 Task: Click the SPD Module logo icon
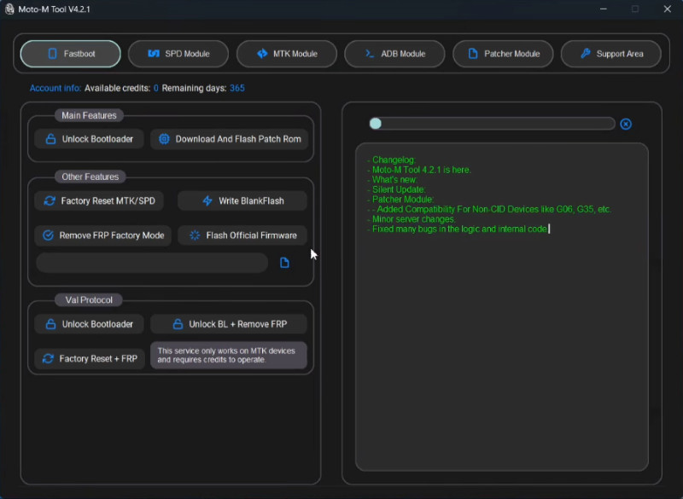point(154,54)
